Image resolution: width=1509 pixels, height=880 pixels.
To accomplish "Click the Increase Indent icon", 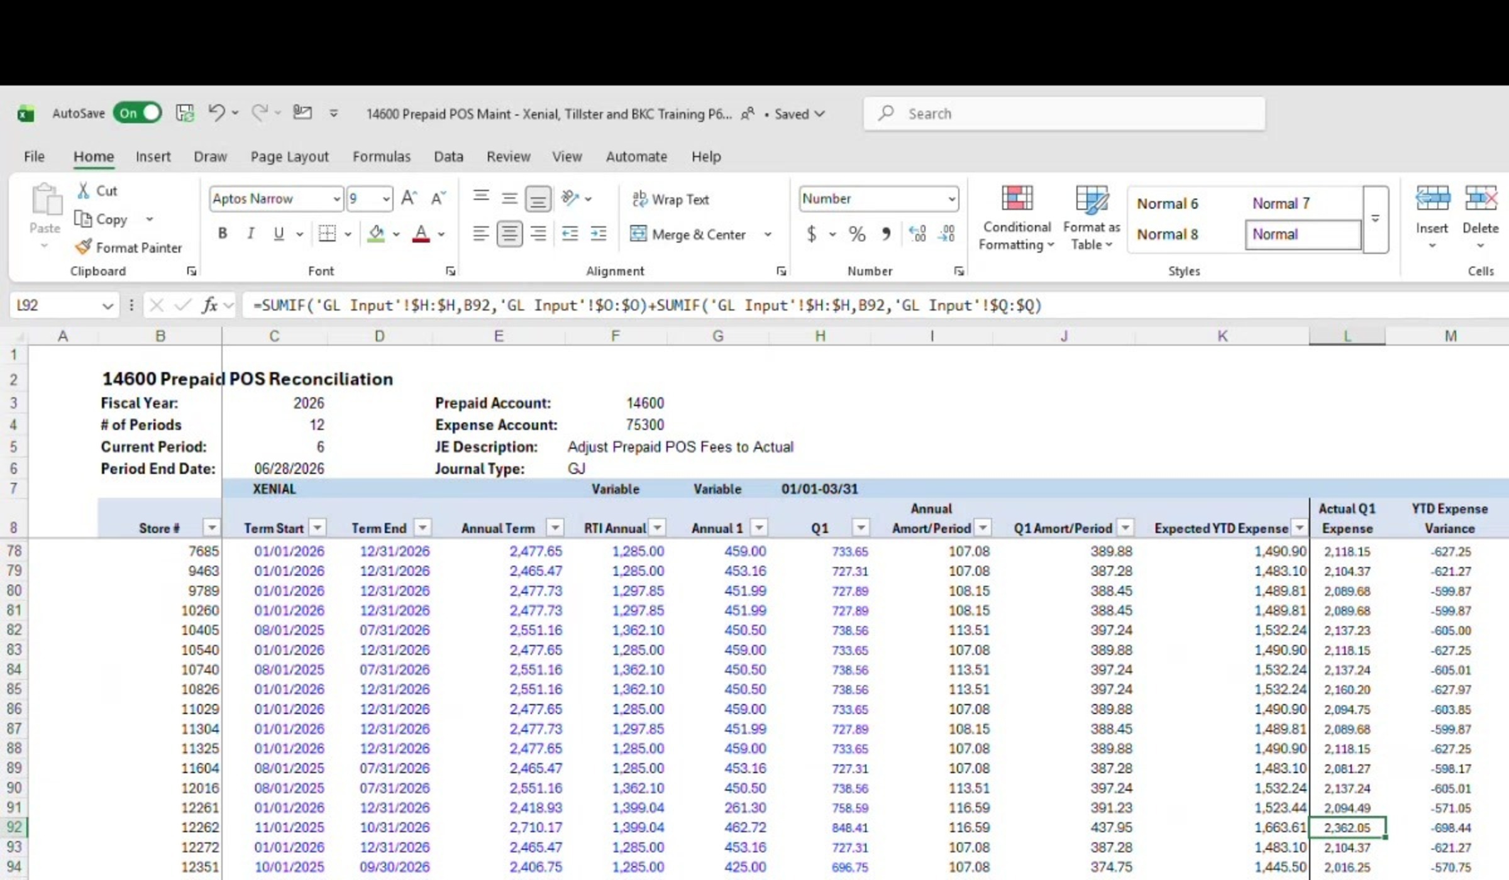I will click(x=598, y=234).
